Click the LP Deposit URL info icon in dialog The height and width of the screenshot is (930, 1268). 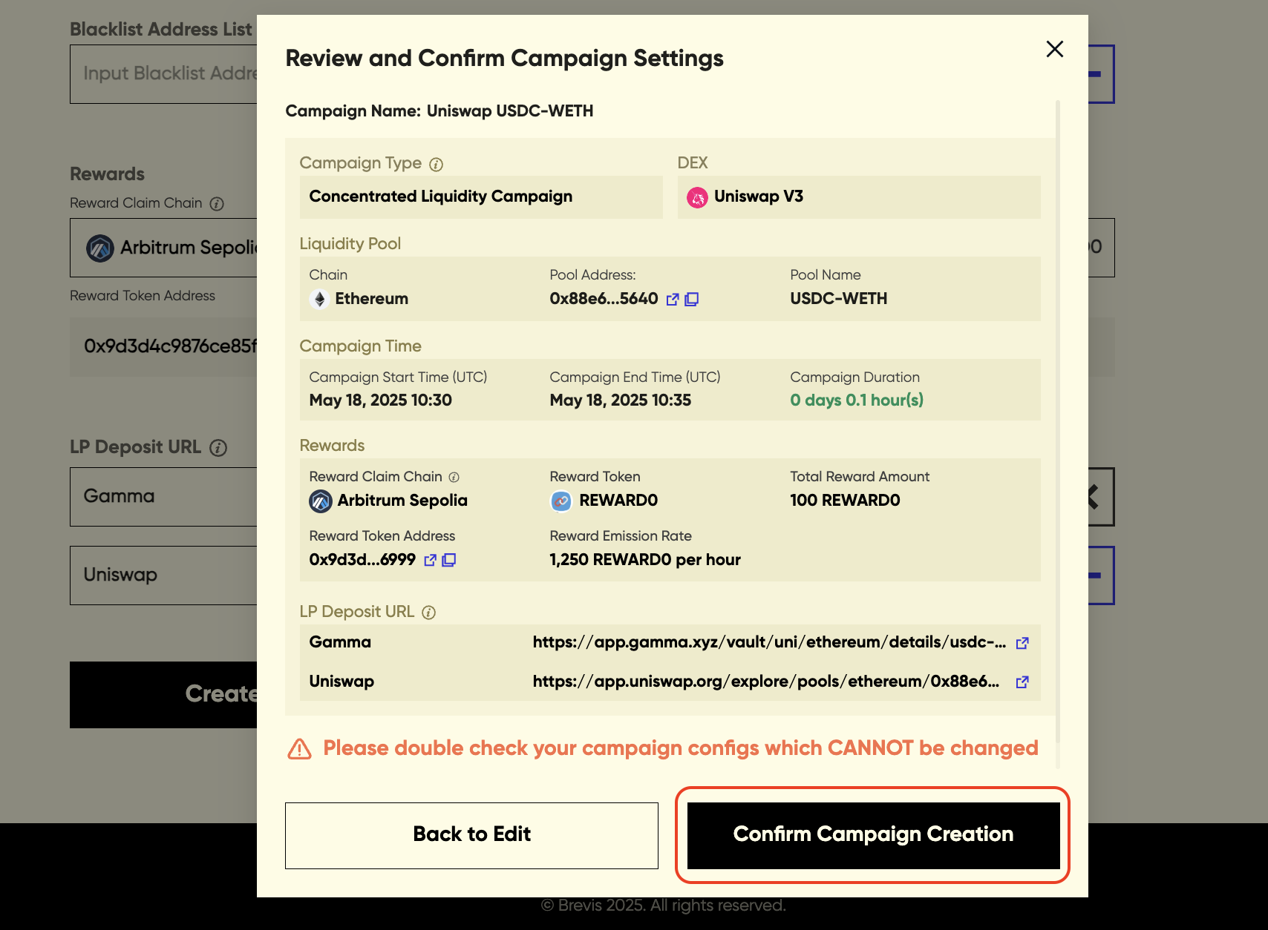pos(428,613)
